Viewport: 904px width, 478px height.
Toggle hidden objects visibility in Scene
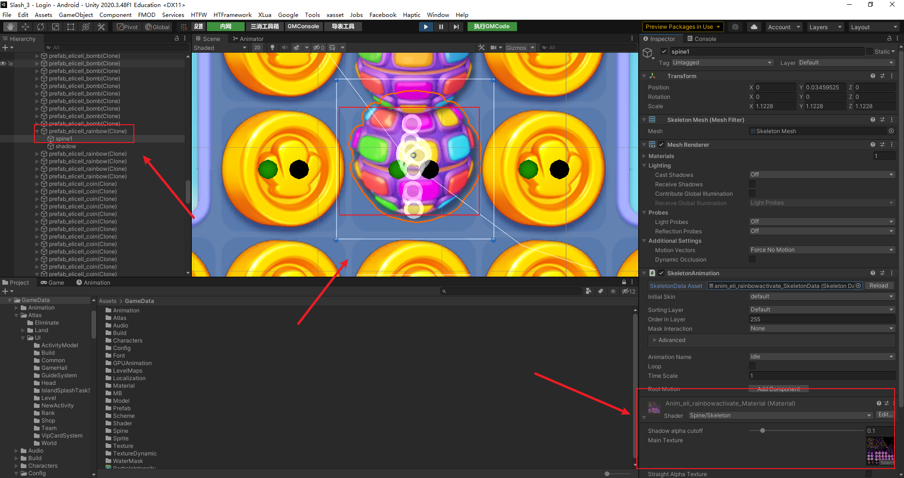coord(319,48)
